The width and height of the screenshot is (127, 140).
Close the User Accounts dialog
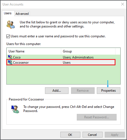(x=123, y=4)
